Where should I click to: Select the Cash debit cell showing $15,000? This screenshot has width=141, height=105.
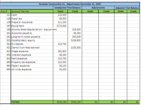60,15
